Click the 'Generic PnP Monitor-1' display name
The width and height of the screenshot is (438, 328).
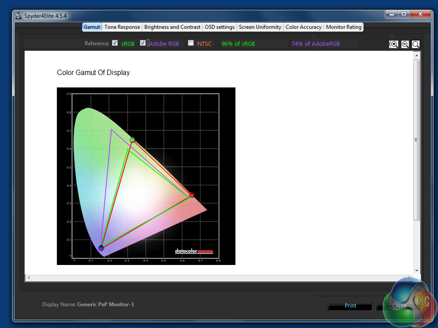106,304
